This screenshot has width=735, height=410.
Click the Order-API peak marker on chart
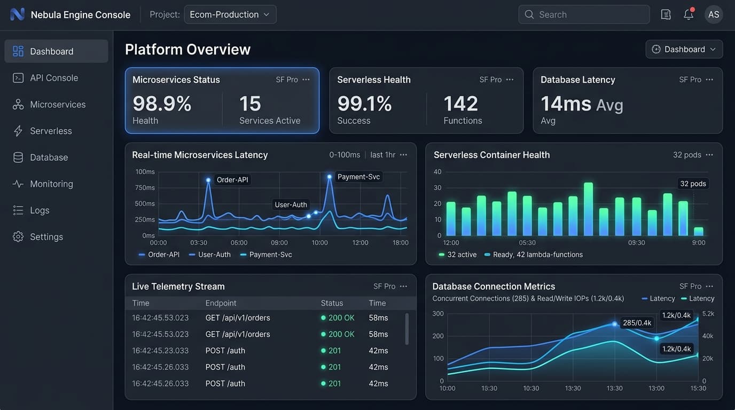click(208, 180)
